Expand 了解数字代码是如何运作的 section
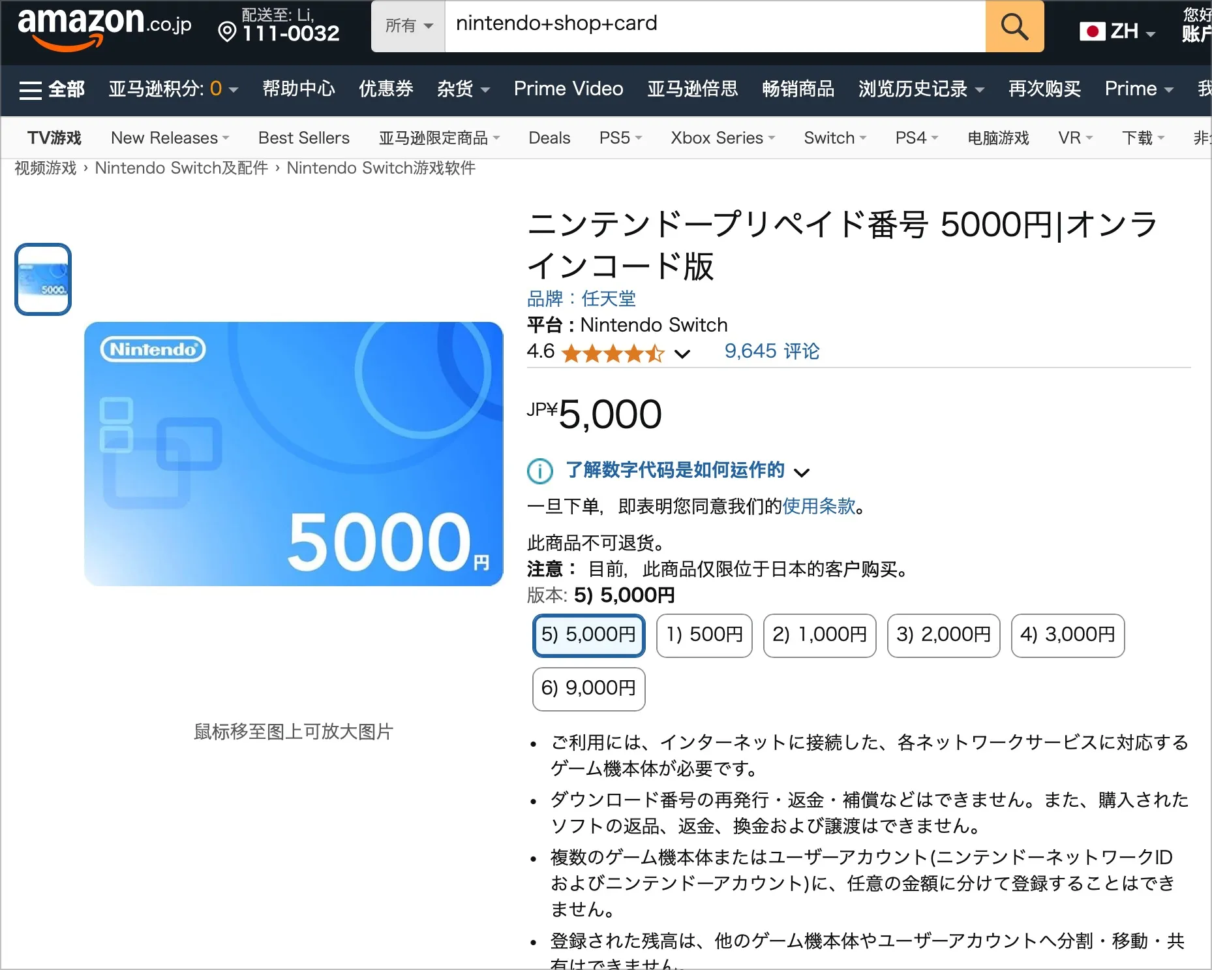The height and width of the screenshot is (970, 1212). pos(688,470)
